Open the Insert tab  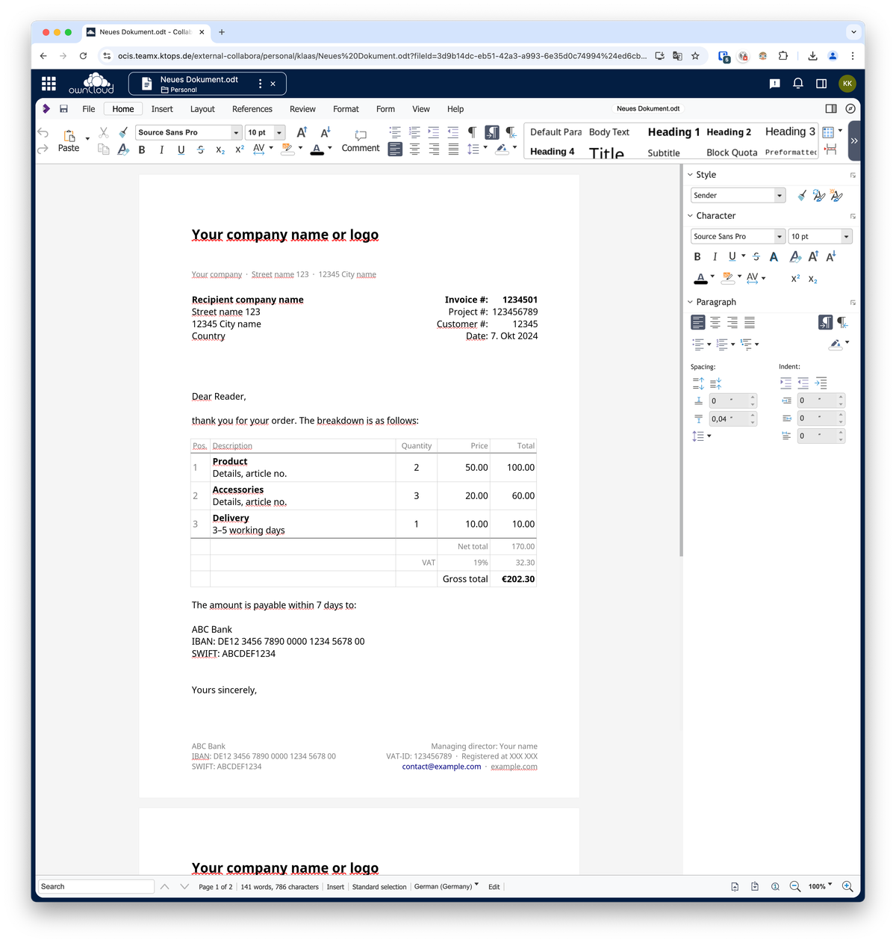[162, 109]
